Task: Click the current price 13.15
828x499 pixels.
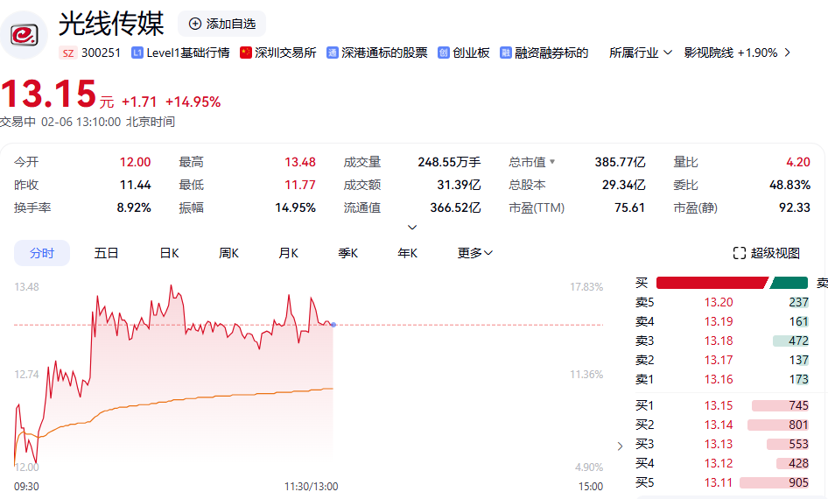Action: click(x=49, y=94)
